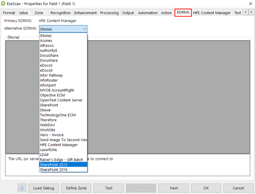Switch to the Recognition tab
This screenshot has height=194, width=255.
[x=60, y=13]
